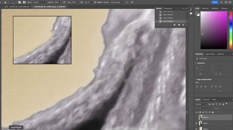Click the vertical hue slider strip
The width and height of the screenshot is (233, 130).
(x=231, y=30)
